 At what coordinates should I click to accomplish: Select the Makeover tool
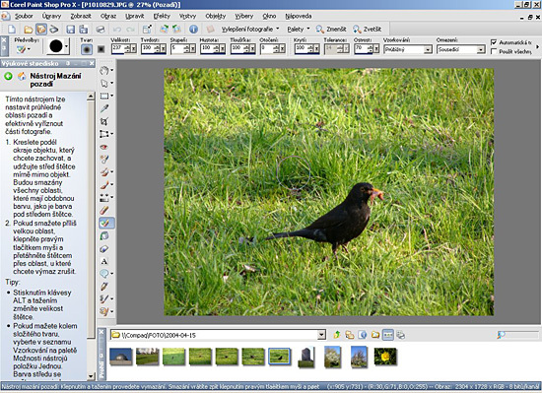click(x=104, y=160)
